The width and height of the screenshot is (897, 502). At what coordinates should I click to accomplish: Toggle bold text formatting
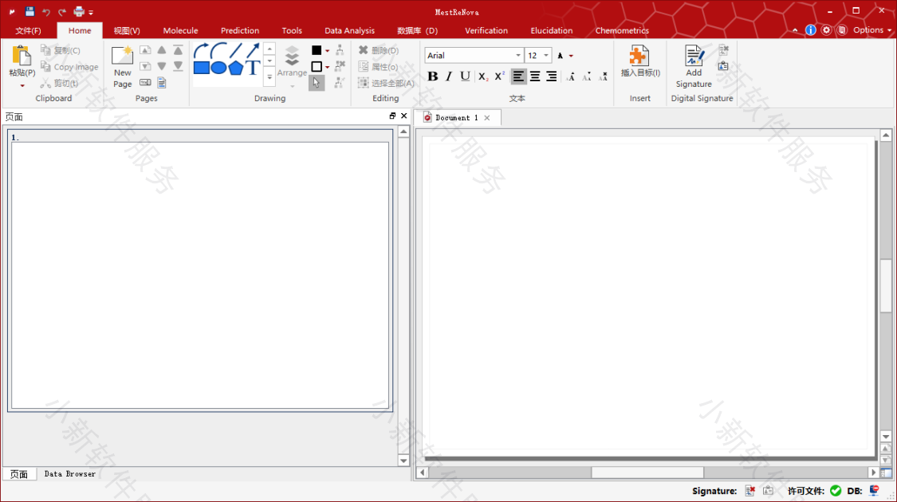click(432, 76)
